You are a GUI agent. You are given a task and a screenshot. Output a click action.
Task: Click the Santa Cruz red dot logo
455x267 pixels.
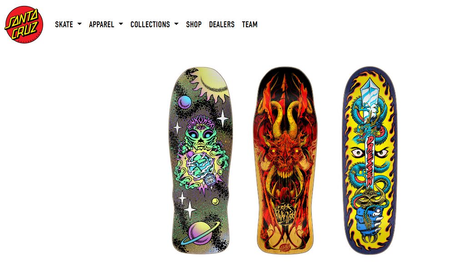[x=24, y=25]
